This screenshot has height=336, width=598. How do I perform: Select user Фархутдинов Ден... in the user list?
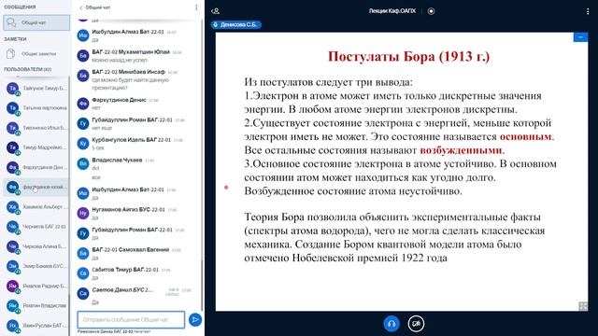pos(36,167)
